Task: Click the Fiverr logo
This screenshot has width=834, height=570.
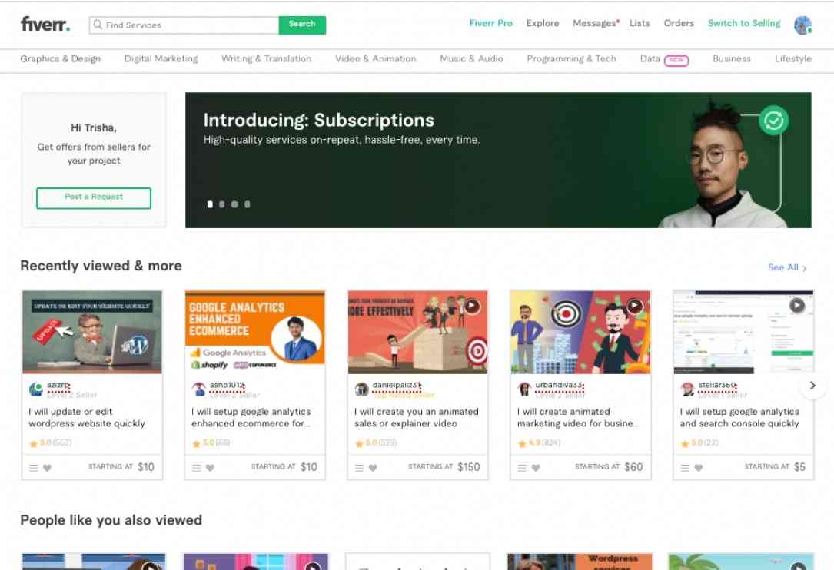Action: coord(45,24)
